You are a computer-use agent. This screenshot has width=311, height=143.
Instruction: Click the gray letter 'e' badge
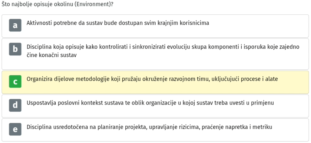[15, 129]
